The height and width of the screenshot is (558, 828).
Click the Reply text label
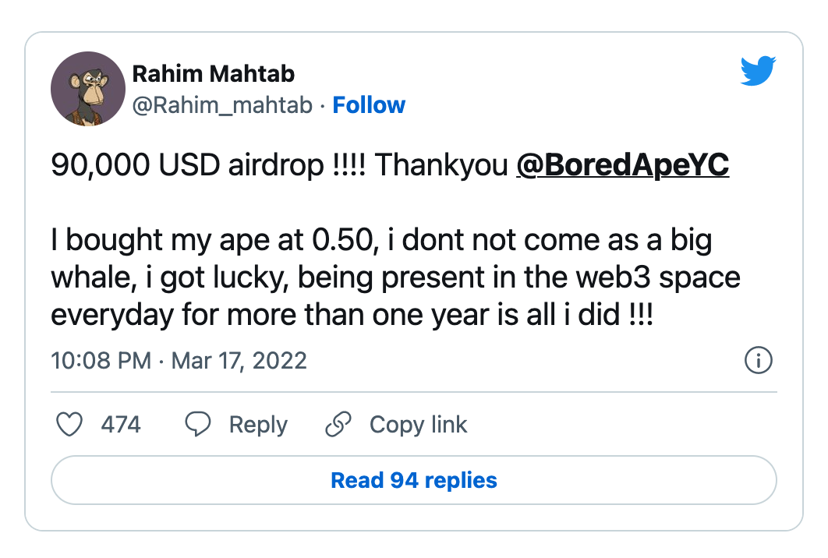click(258, 425)
